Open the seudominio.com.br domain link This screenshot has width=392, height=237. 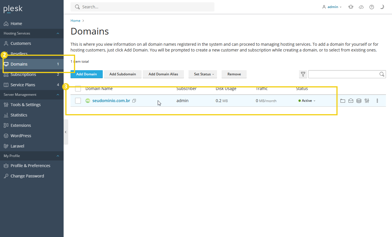point(111,101)
